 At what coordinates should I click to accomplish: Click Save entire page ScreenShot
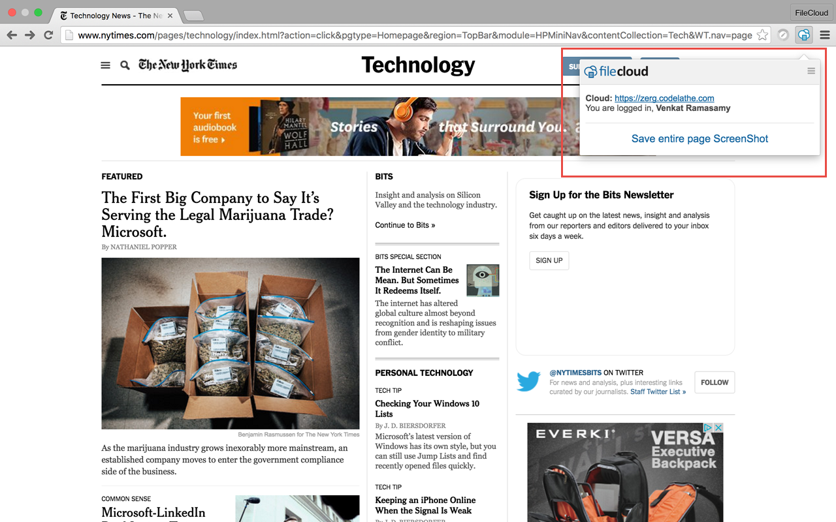699,138
